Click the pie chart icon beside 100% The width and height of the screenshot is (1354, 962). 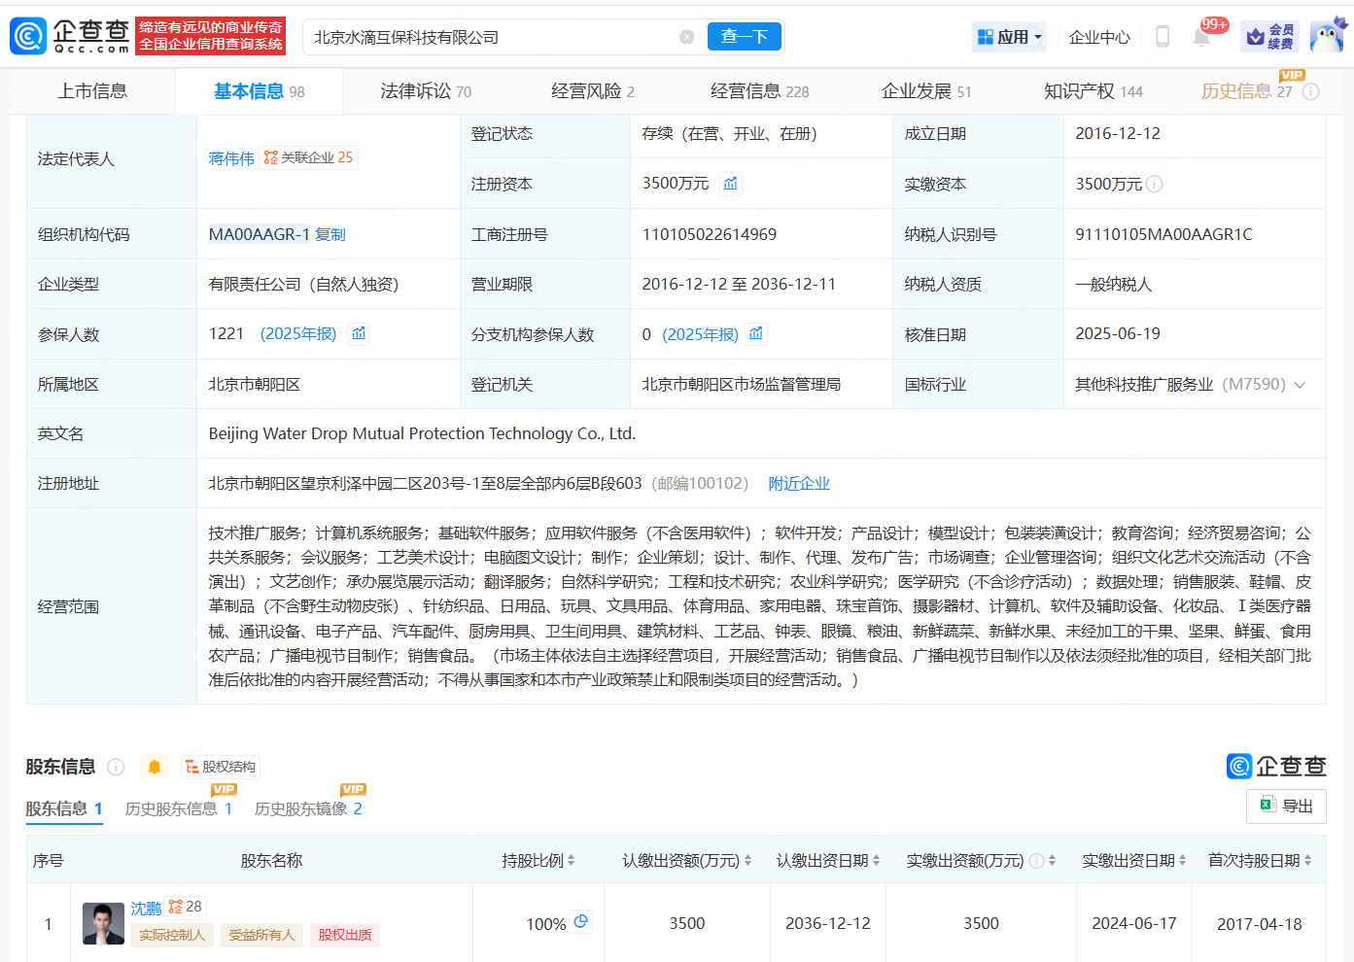(581, 921)
